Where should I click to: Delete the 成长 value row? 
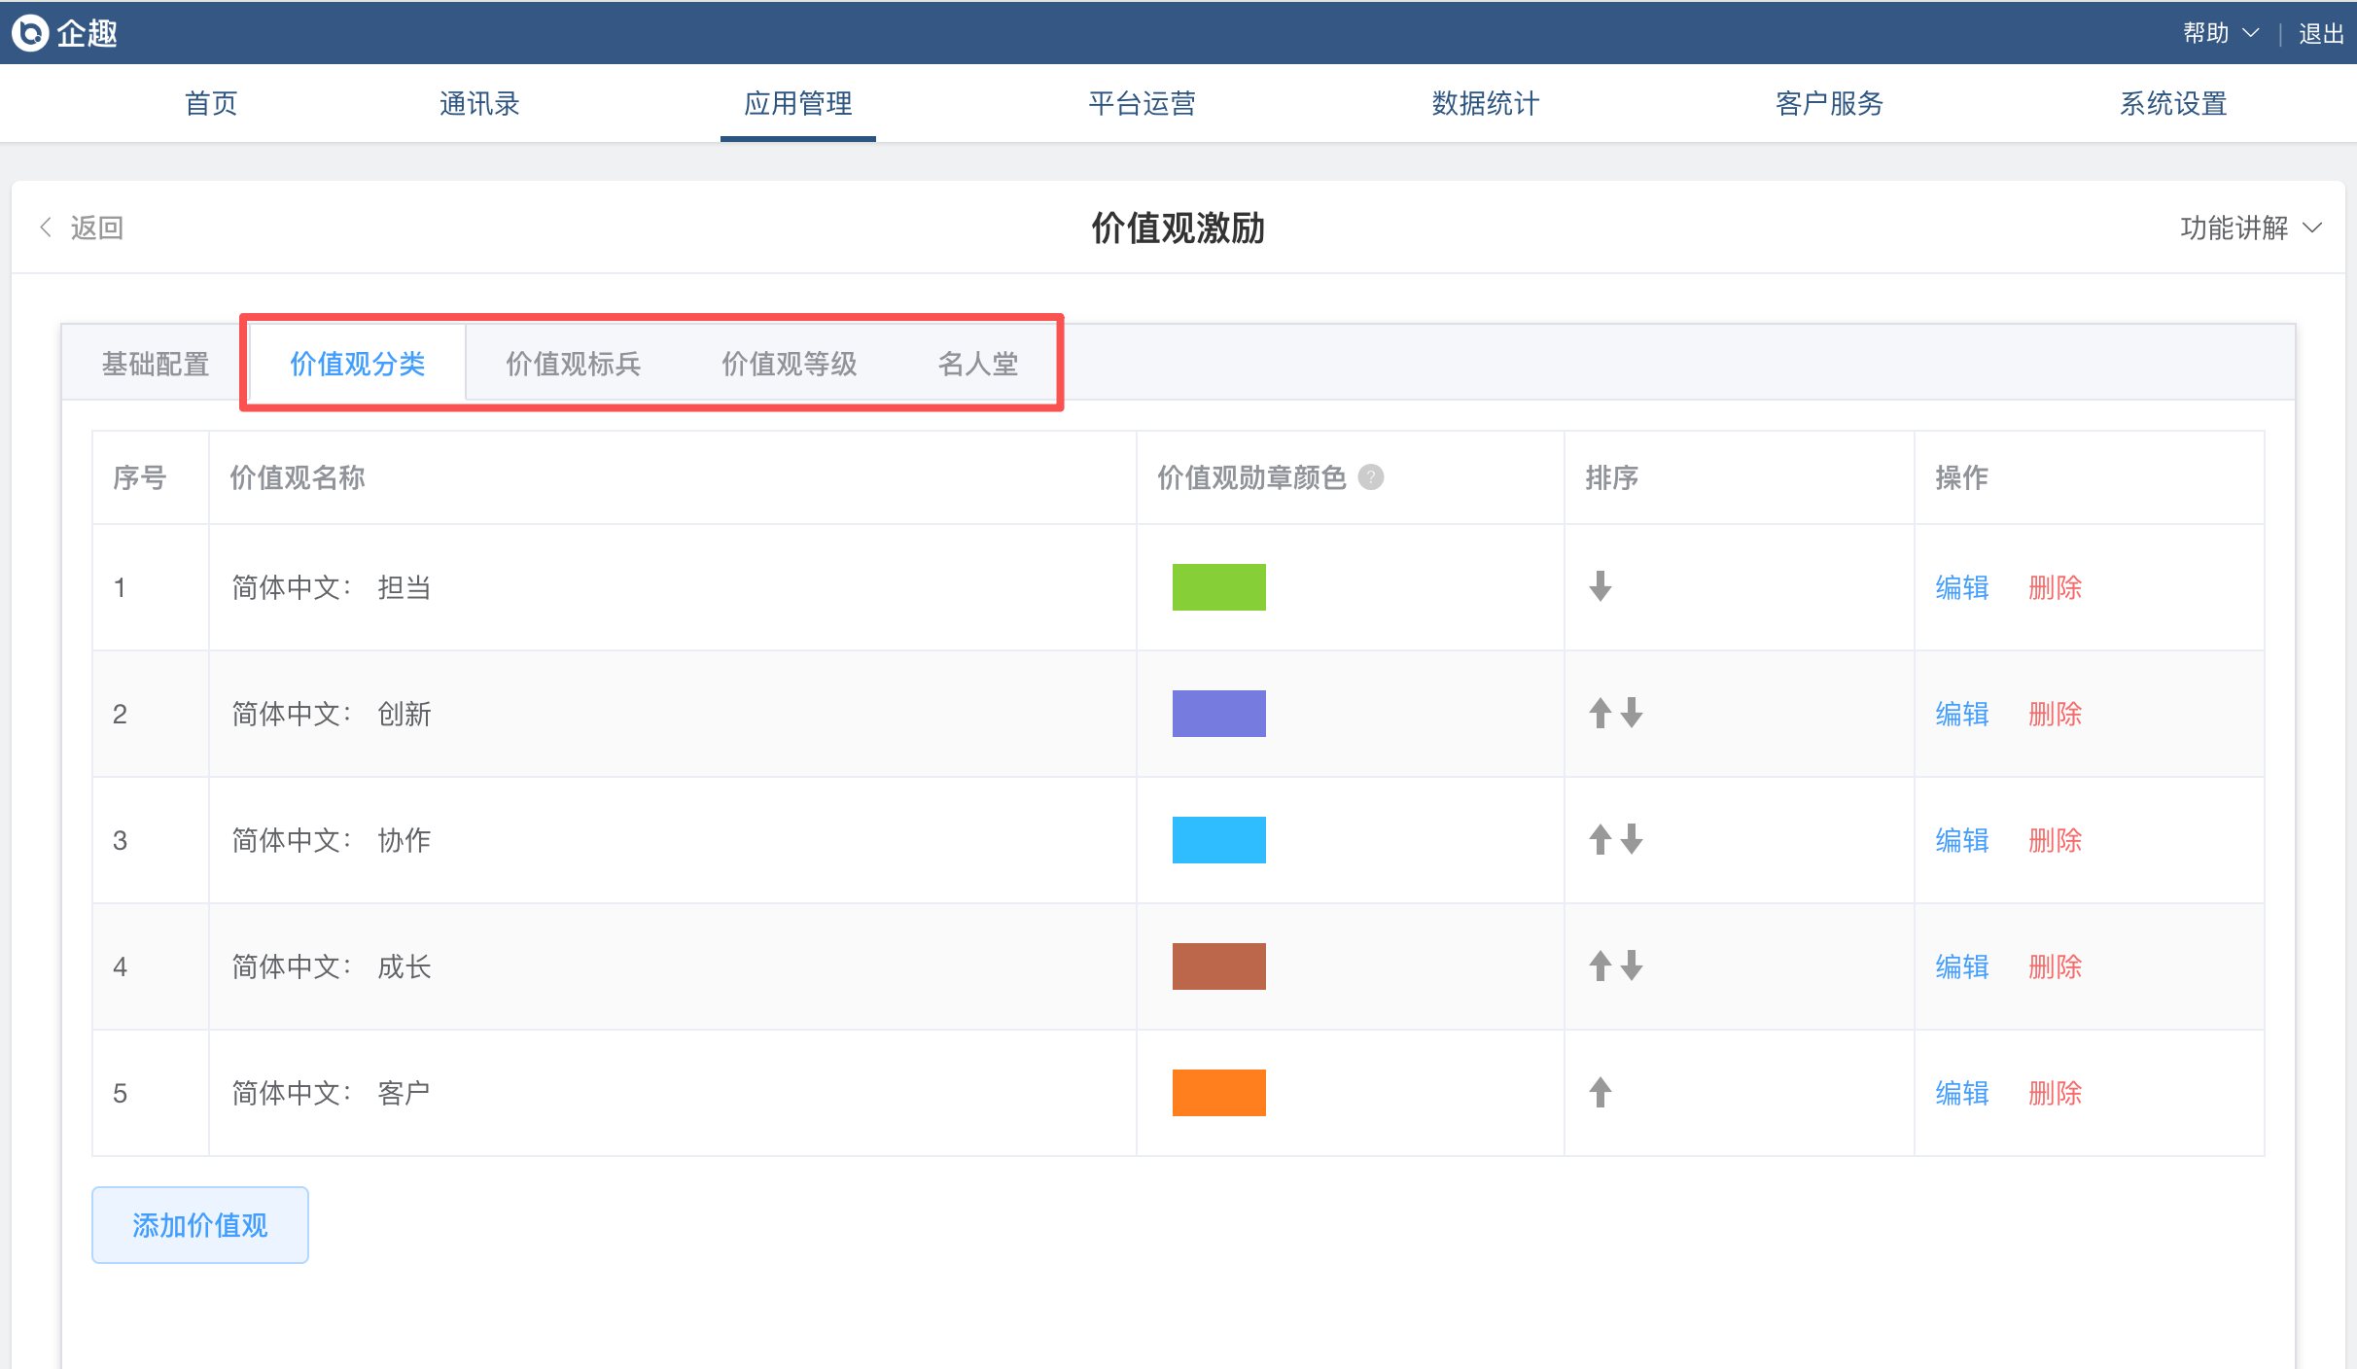(x=2056, y=966)
